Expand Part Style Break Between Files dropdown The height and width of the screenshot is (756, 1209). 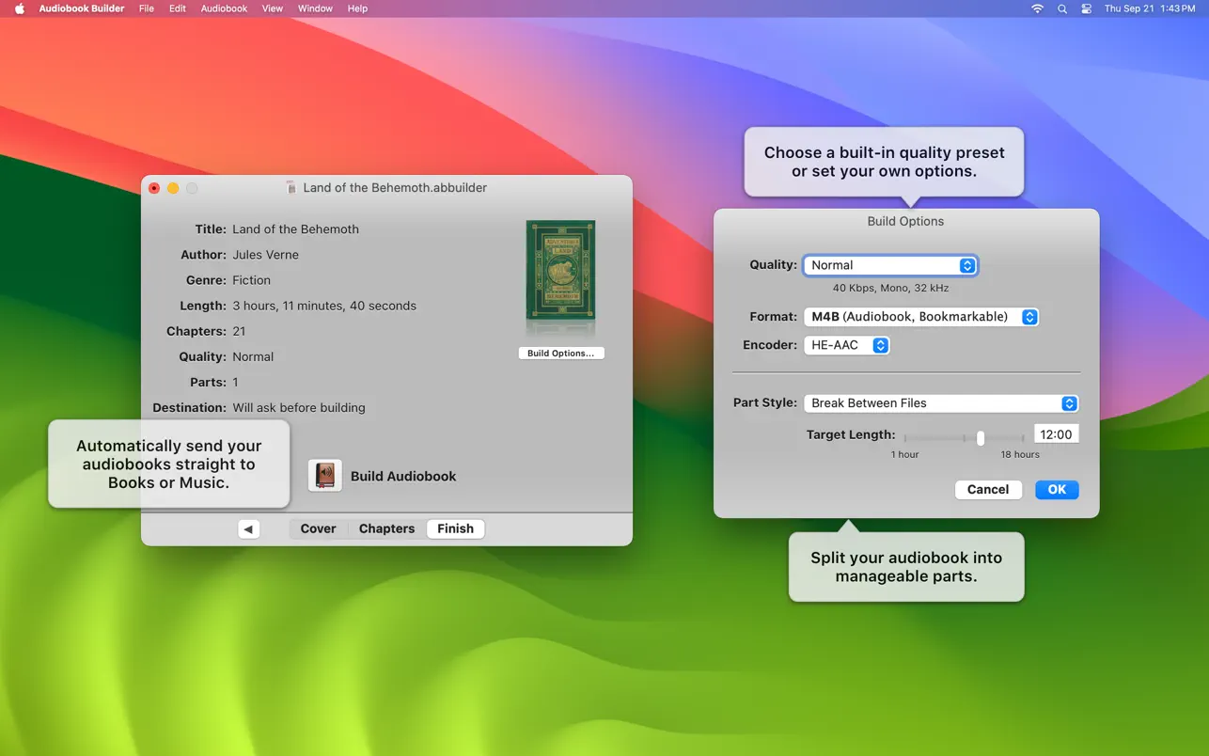940,403
